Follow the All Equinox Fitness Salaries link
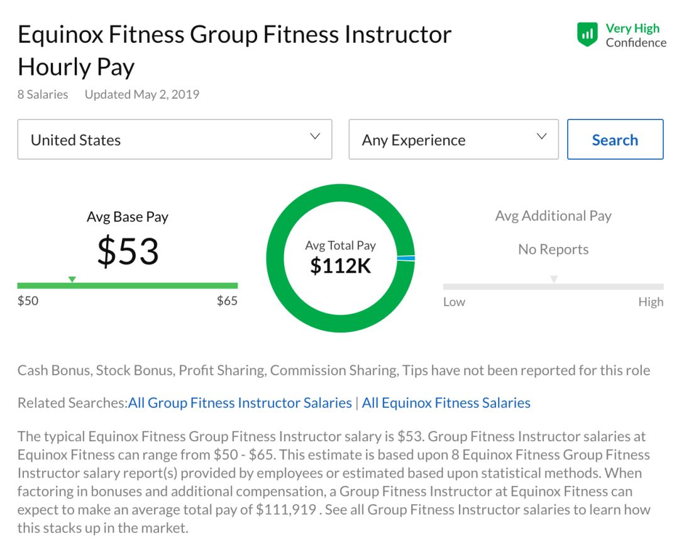 [x=446, y=403]
